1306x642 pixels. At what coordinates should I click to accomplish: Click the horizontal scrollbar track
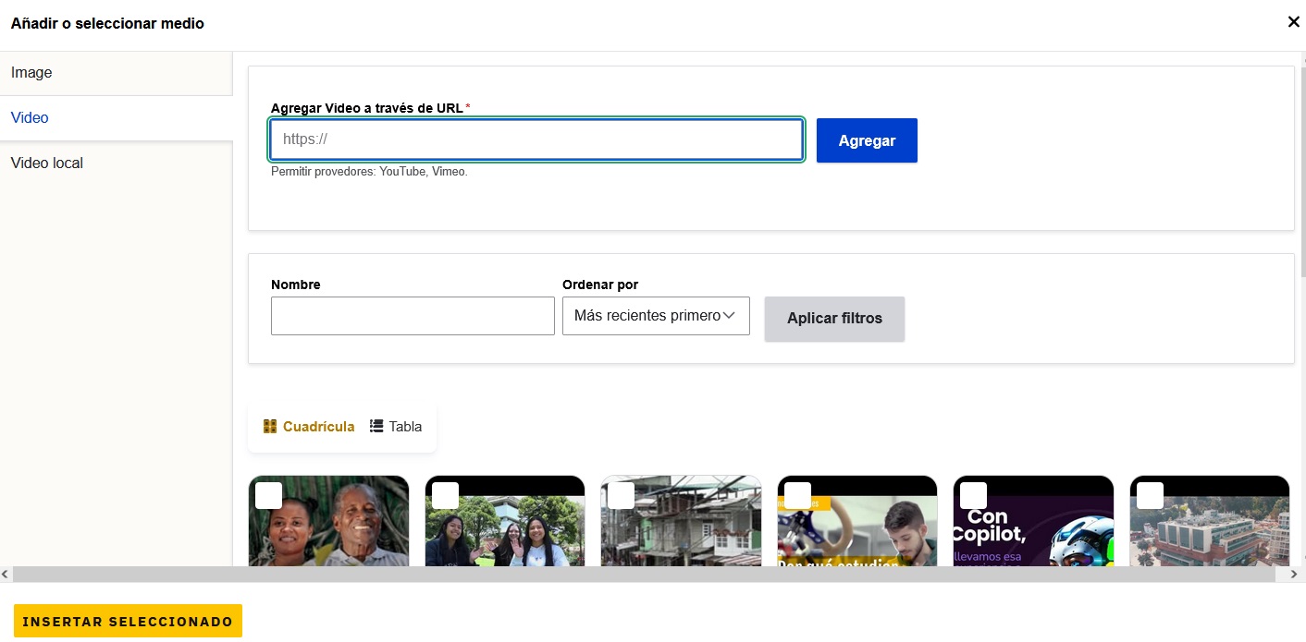tap(647, 575)
